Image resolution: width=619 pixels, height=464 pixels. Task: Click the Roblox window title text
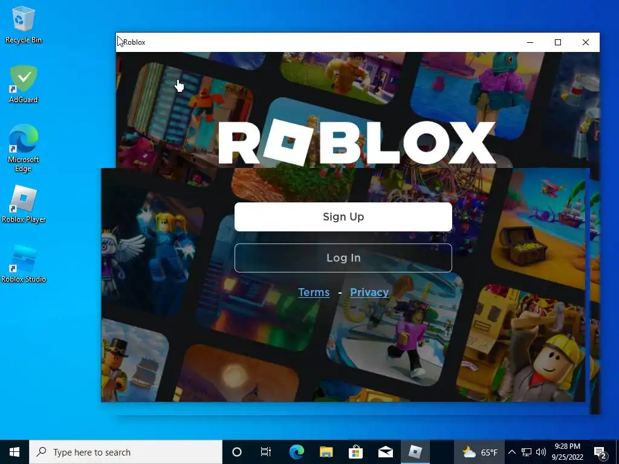point(134,42)
